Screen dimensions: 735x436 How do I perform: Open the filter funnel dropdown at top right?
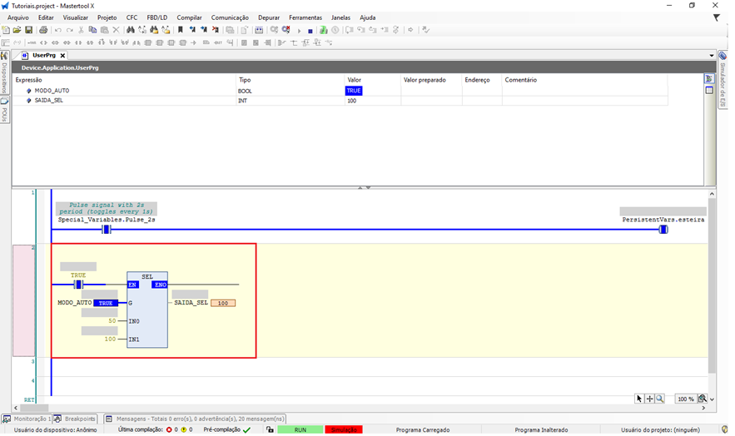point(716,17)
